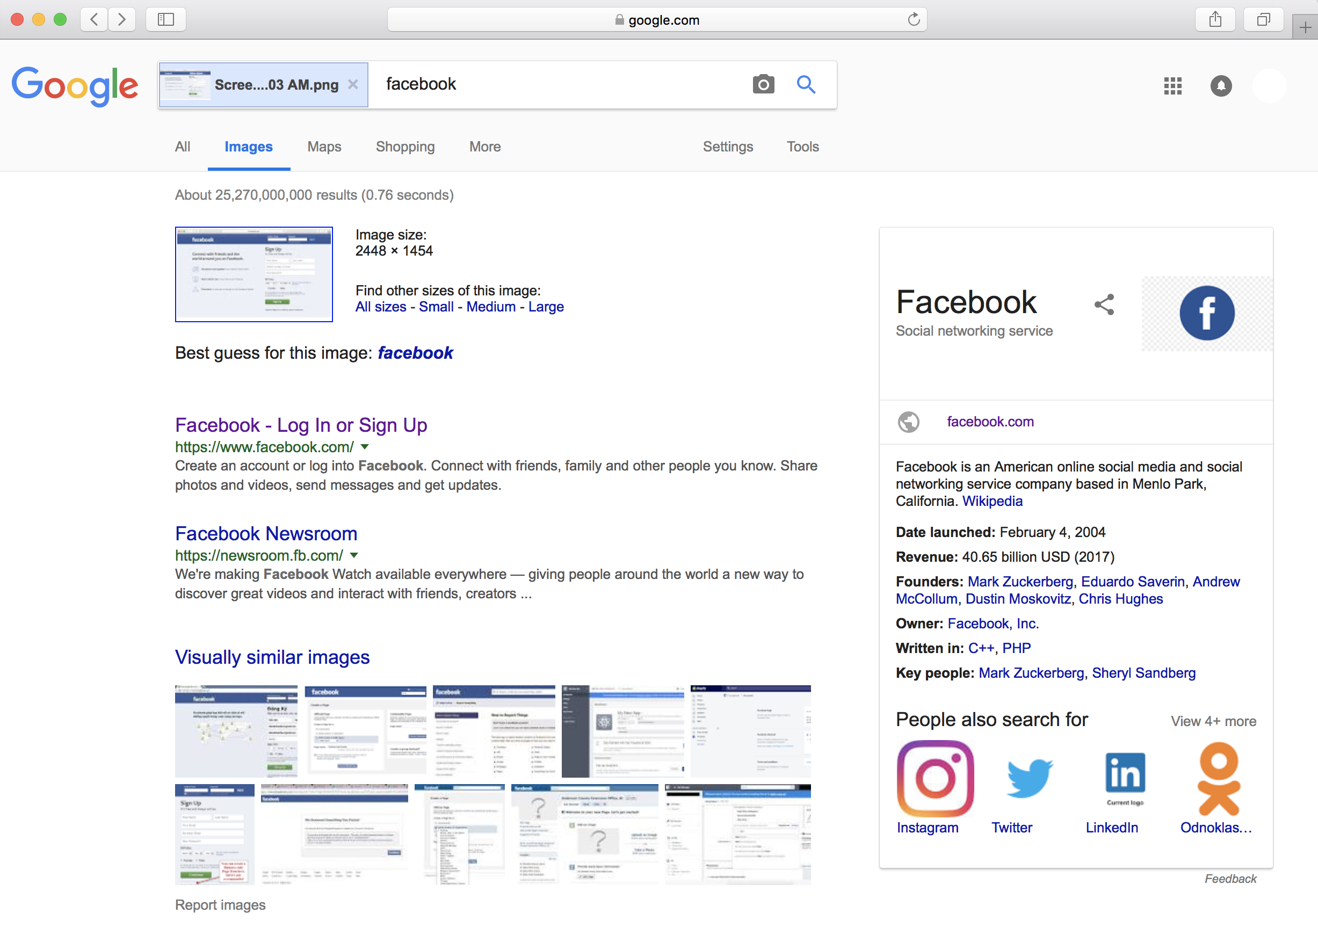
Task: Open the first visually similar image thumbnail
Action: pos(236,731)
